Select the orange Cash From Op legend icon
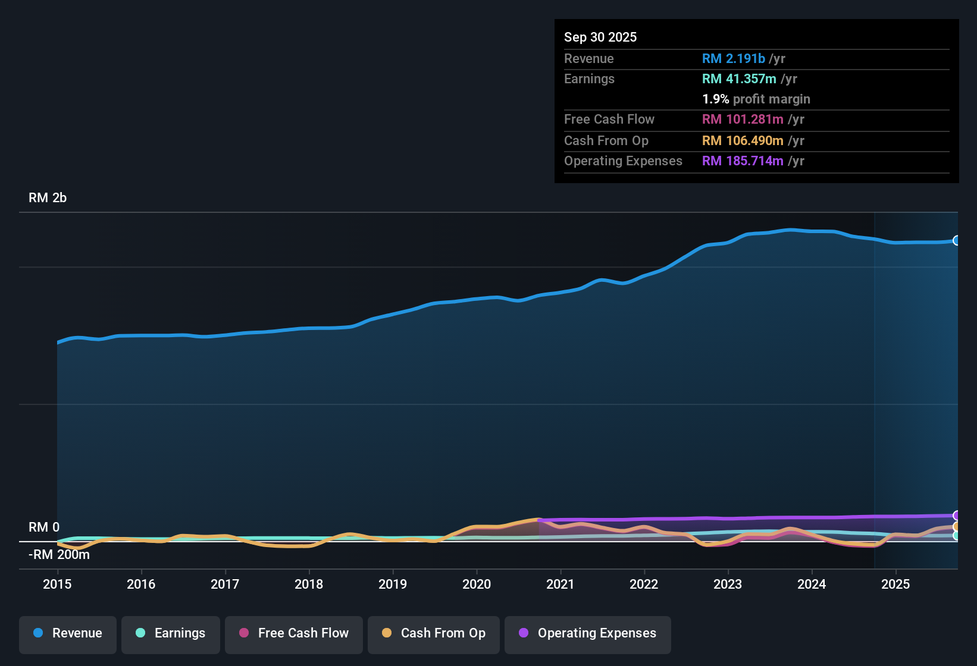Viewport: 977px width, 666px height. [387, 633]
